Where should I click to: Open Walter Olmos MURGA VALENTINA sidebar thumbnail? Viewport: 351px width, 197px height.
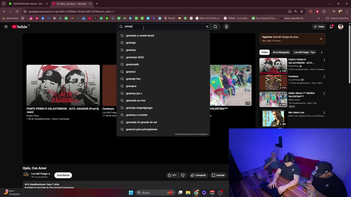[x=273, y=99]
